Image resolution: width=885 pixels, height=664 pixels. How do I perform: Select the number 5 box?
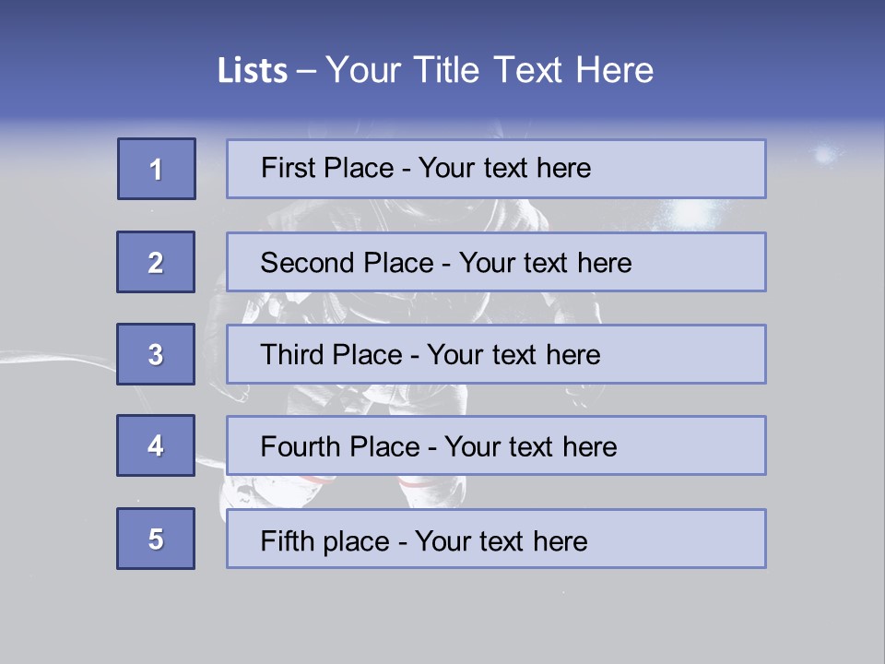click(x=156, y=539)
